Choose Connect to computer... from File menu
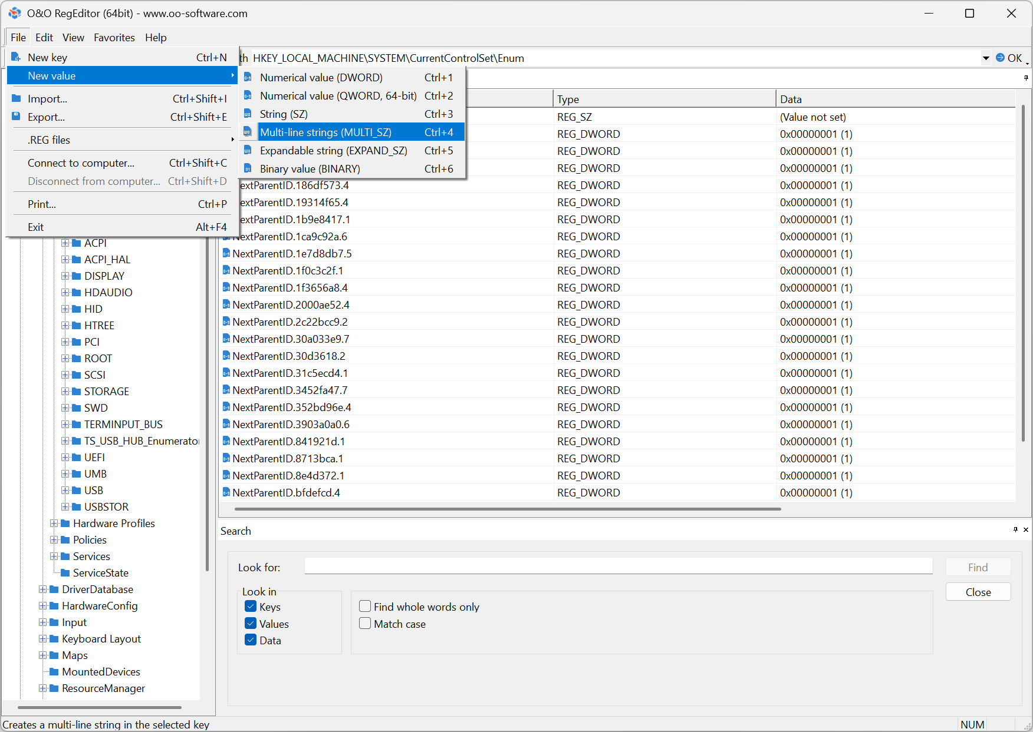 point(81,163)
